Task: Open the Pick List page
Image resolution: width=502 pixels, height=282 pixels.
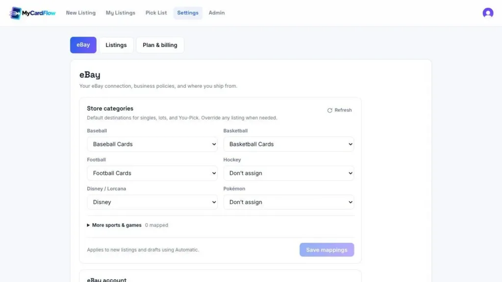Action: click(156, 13)
